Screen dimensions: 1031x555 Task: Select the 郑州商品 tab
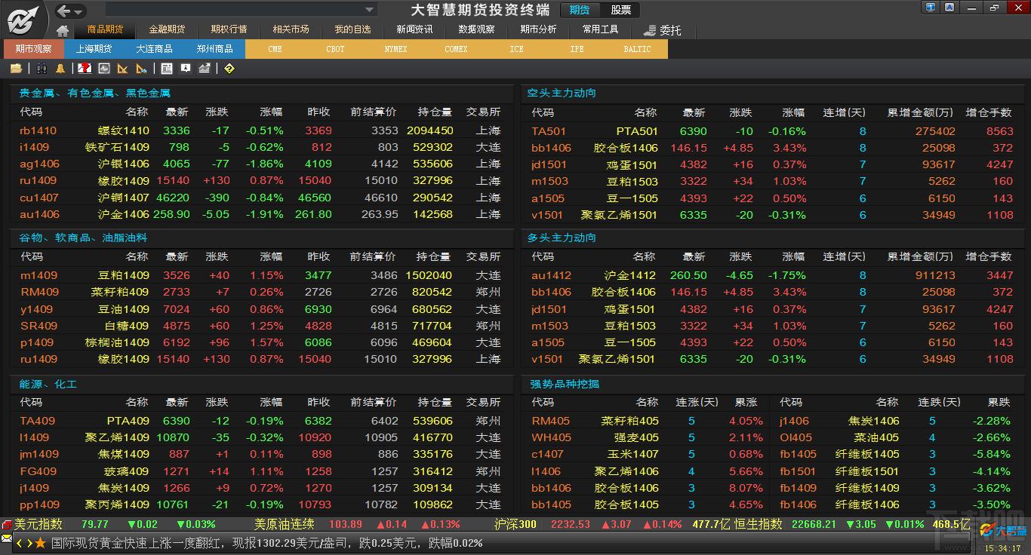(215, 49)
